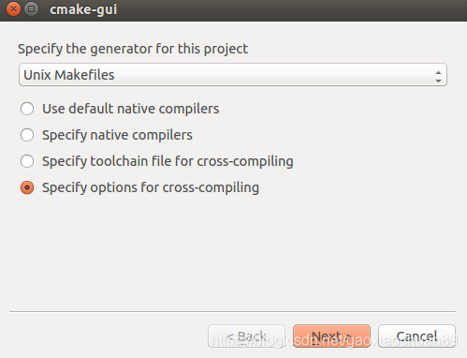Click the 'Specify options for cross-compiling' text
Viewport: 467px width, 358px height.
click(x=151, y=187)
